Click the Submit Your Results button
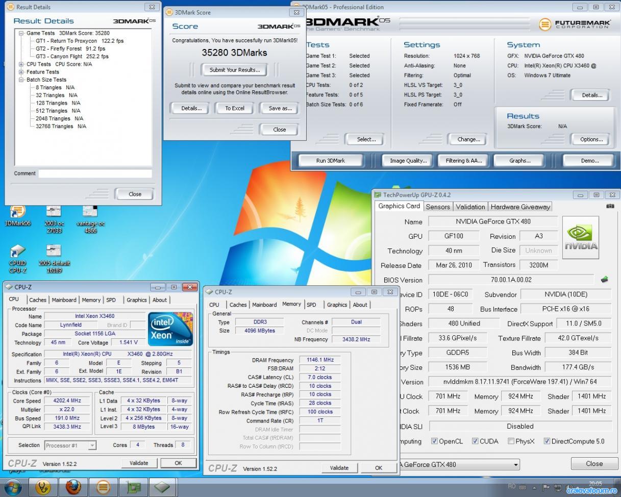This screenshot has width=621, height=497. point(235,70)
